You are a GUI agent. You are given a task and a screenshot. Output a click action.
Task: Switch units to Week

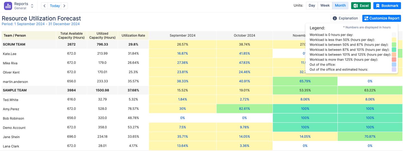click(325, 6)
